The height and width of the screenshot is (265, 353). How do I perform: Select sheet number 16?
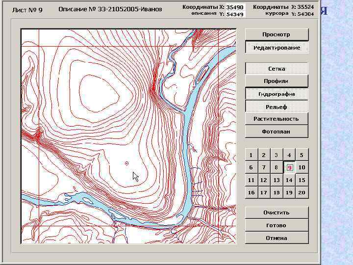click(251, 192)
